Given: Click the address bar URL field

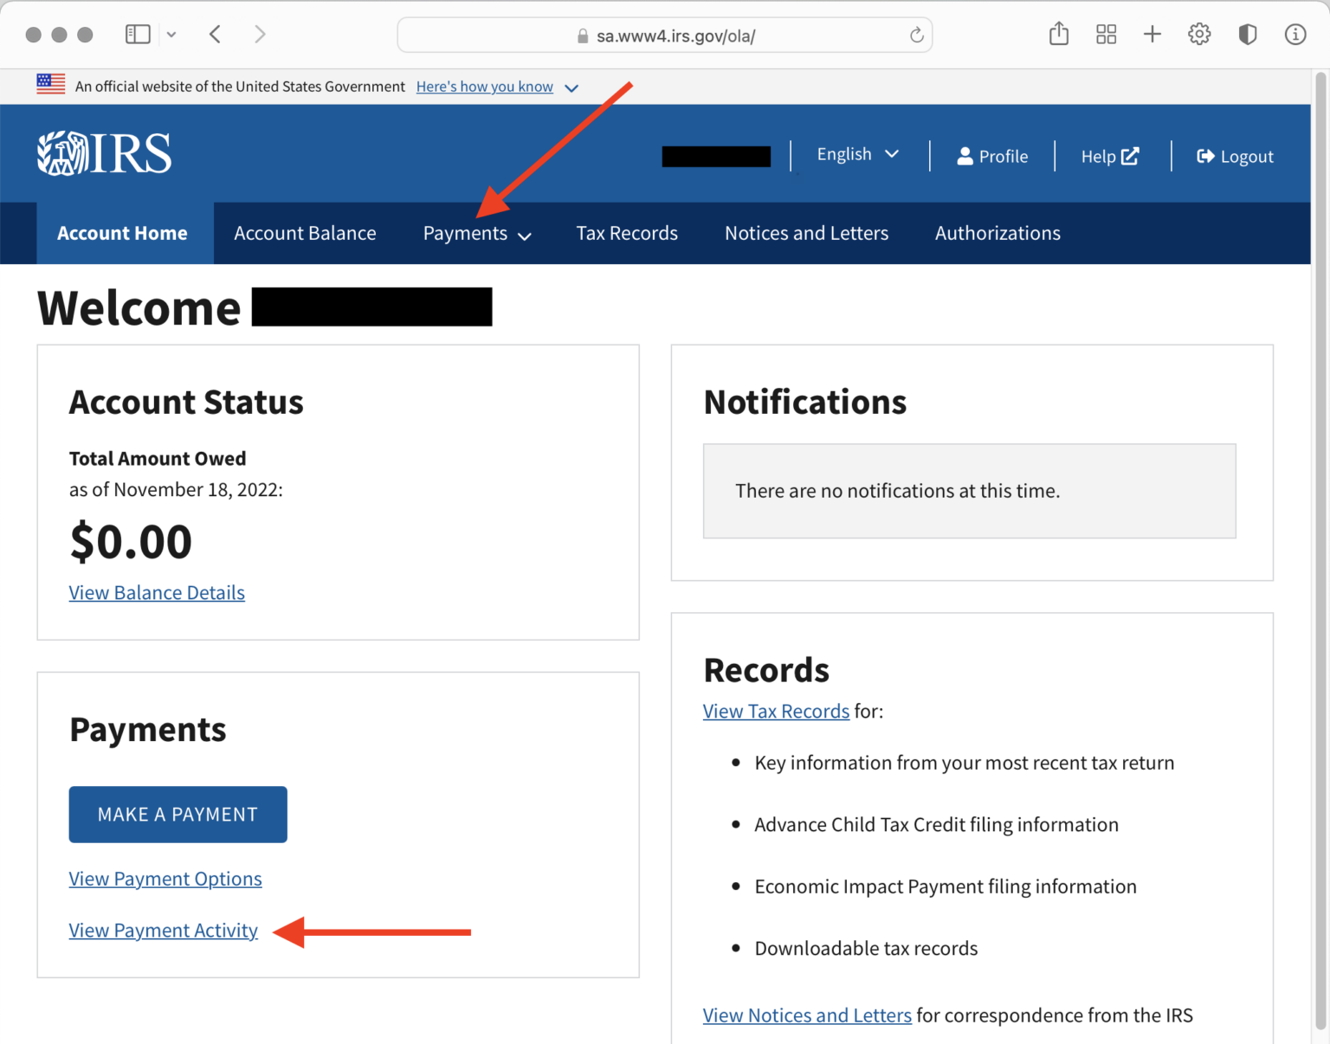Looking at the screenshot, I should [675, 35].
